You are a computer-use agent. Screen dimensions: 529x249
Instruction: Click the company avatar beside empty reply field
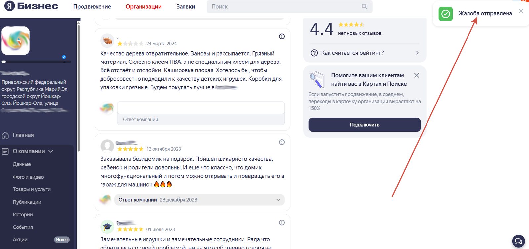107,107
